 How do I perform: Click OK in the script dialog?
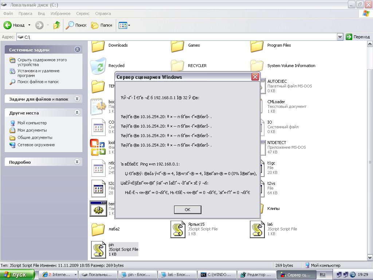click(x=188, y=210)
